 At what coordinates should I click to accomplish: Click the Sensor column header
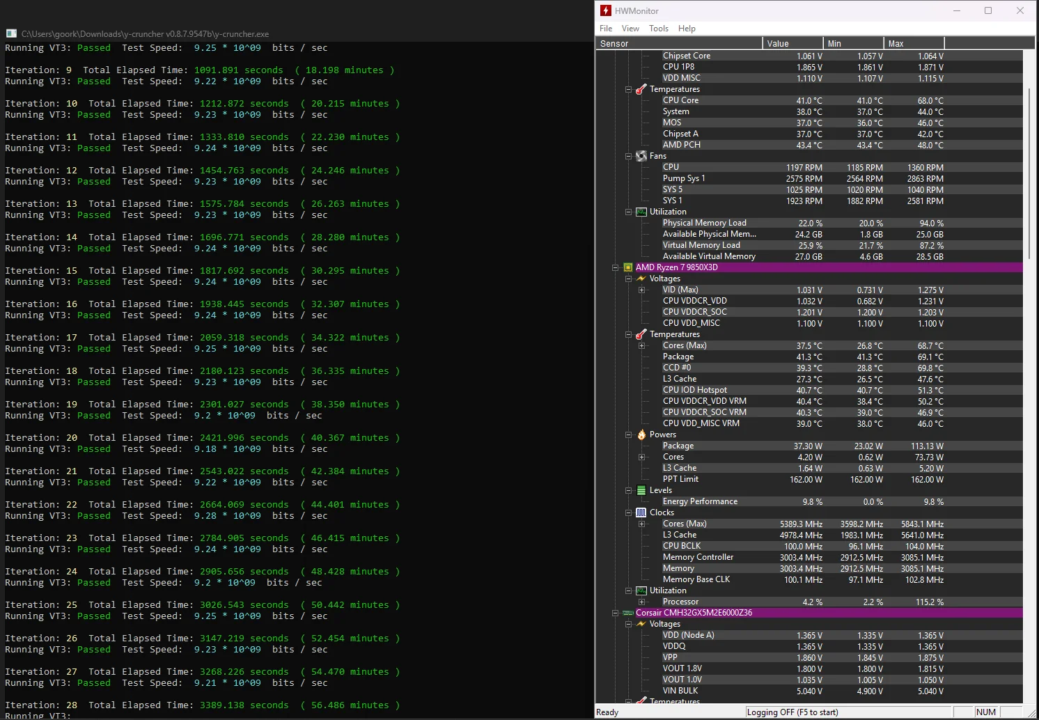pos(679,43)
